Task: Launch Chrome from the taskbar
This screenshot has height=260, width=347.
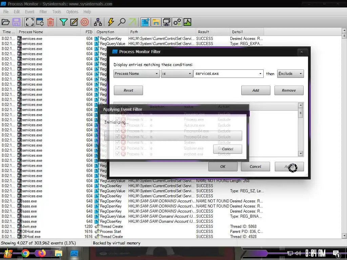Action: pos(25,253)
